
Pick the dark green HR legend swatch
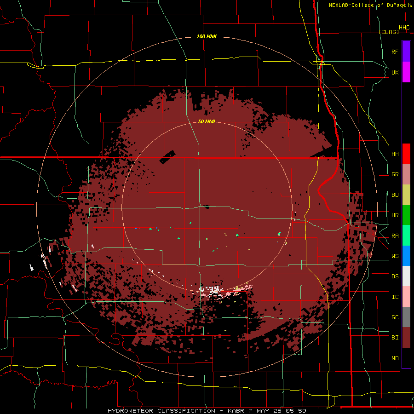[406, 215]
